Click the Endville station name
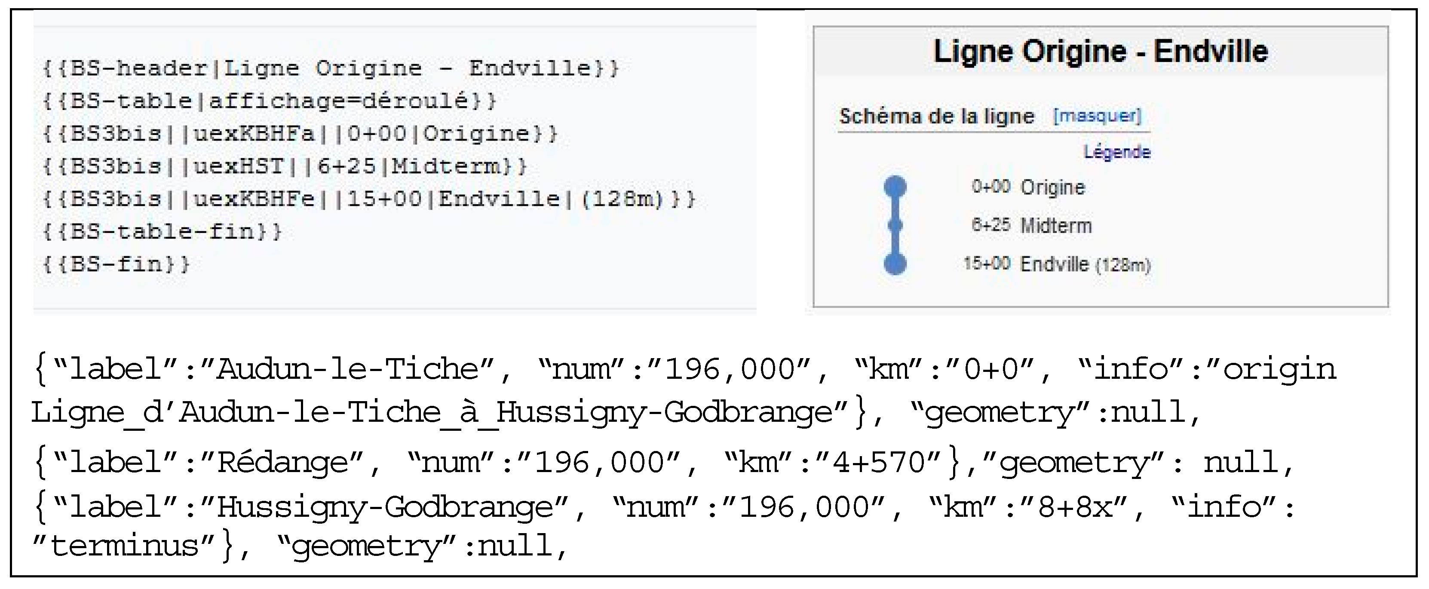1429x589 pixels. point(1054,264)
